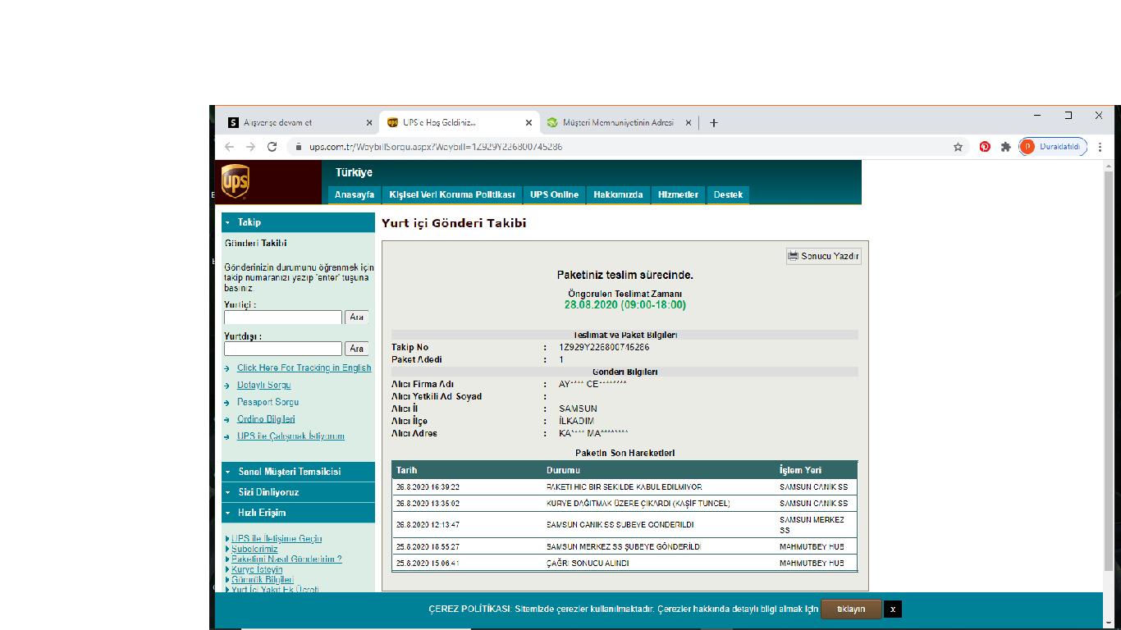Close the Müşteri Memnuniyetinin Adresi tab
Screen dimensions: 1121x630
[688, 123]
